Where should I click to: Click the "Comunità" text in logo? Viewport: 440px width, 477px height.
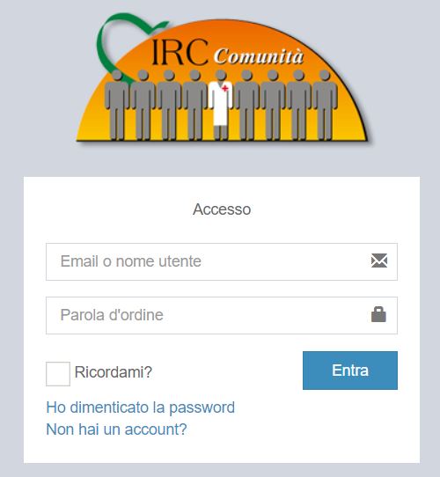(x=259, y=56)
